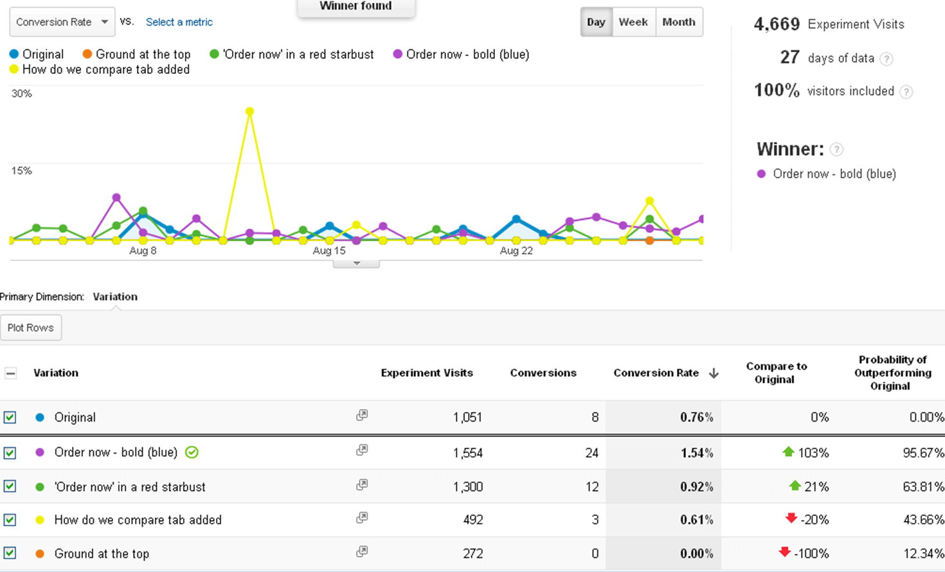Screen dimensions: 945x572
Task: Click help icon beside visitors included
Action: (x=906, y=92)
